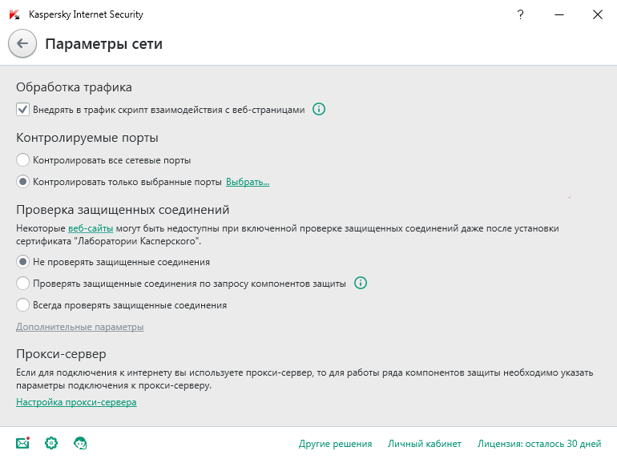Select 'Контролировать все сетевые порты' radio button
This screenshot has width=617, height=459.
[22, 160]
